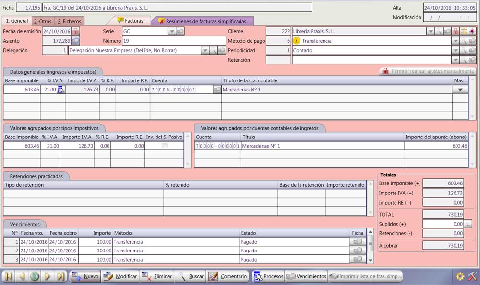Toggle the Inv. del S. Pasivo checkbox

pyautogui.click(x=164, y=146)
